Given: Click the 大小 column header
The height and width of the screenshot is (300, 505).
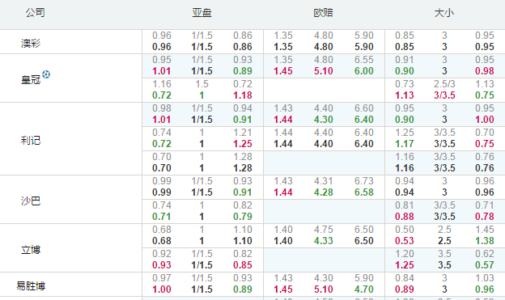Looking at the screenshot, I should click(x=444, y=13).
